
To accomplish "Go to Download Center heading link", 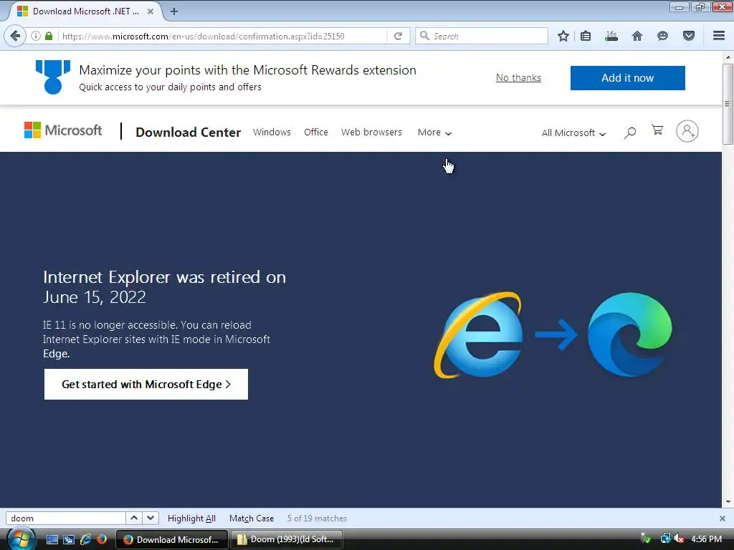I will point(189,132).
